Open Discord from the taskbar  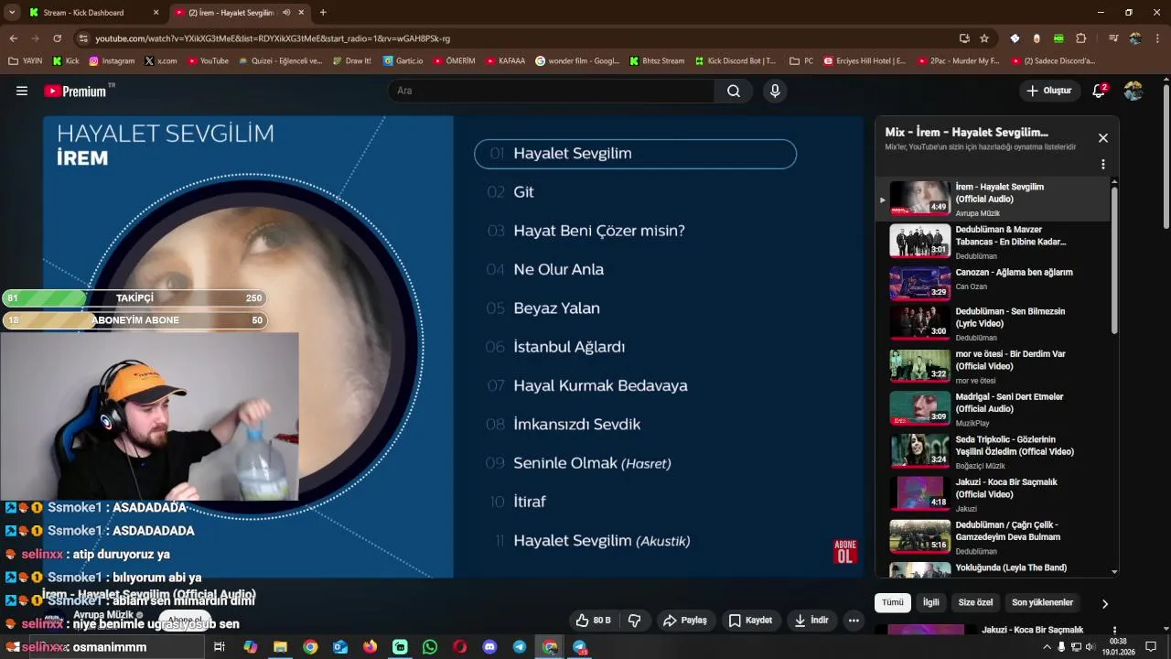(489, 647)
